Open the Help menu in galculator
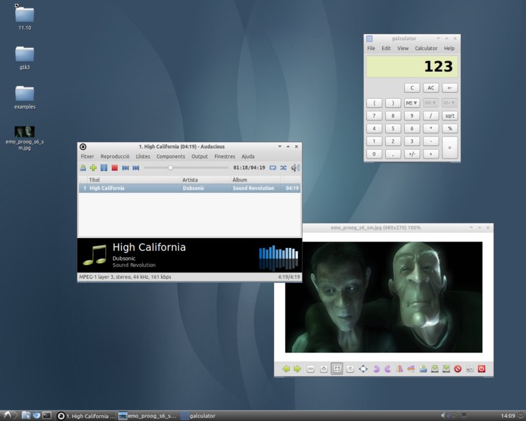This screenshot has height=421, width=526. 449,48
